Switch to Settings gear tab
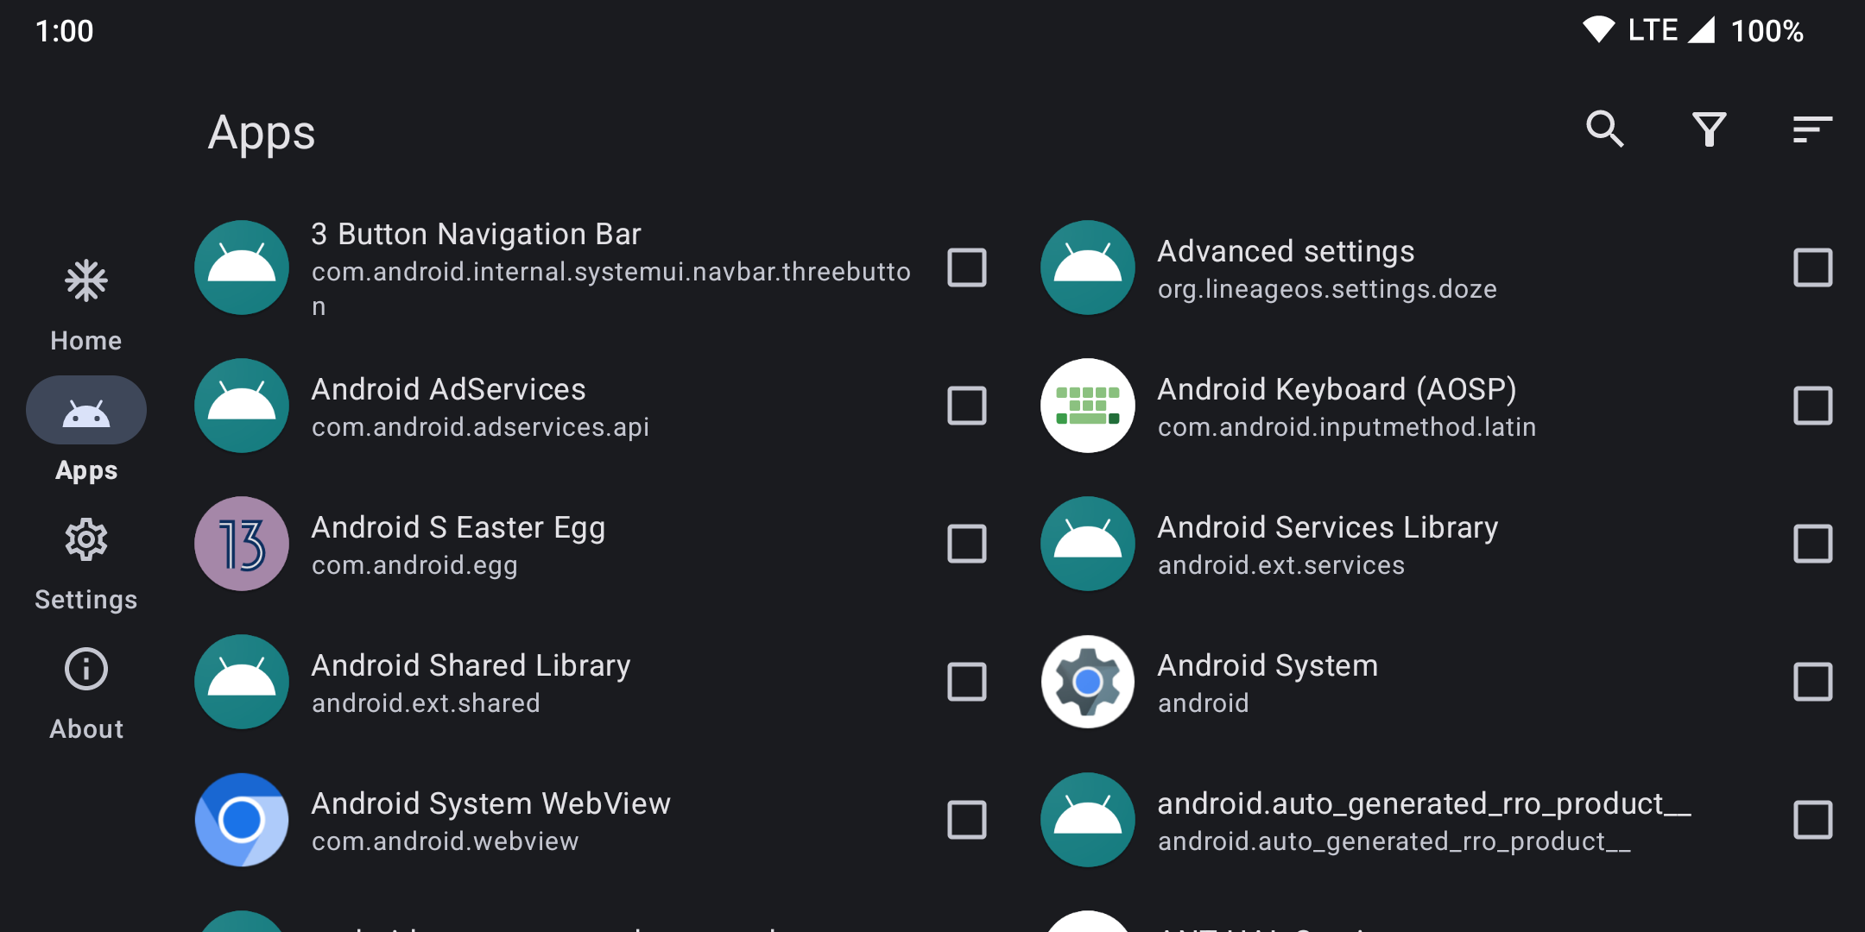 point(86,562)
